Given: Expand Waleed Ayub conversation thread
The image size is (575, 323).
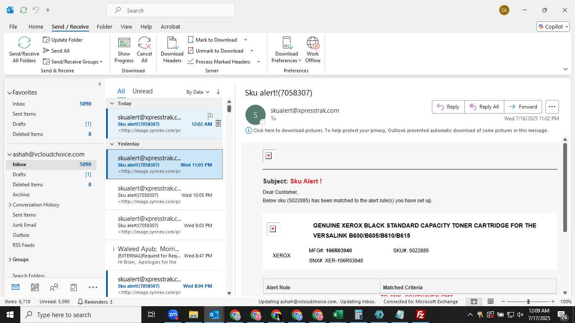Looking at the screenshot, I should coord(114,249).
